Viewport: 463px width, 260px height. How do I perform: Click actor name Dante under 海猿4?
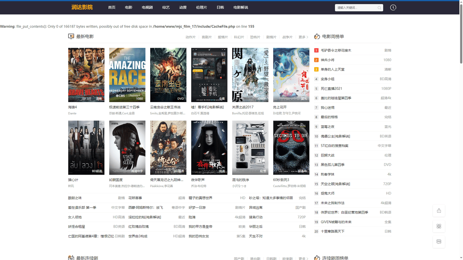pyautogui.click(x=72, y=113)
